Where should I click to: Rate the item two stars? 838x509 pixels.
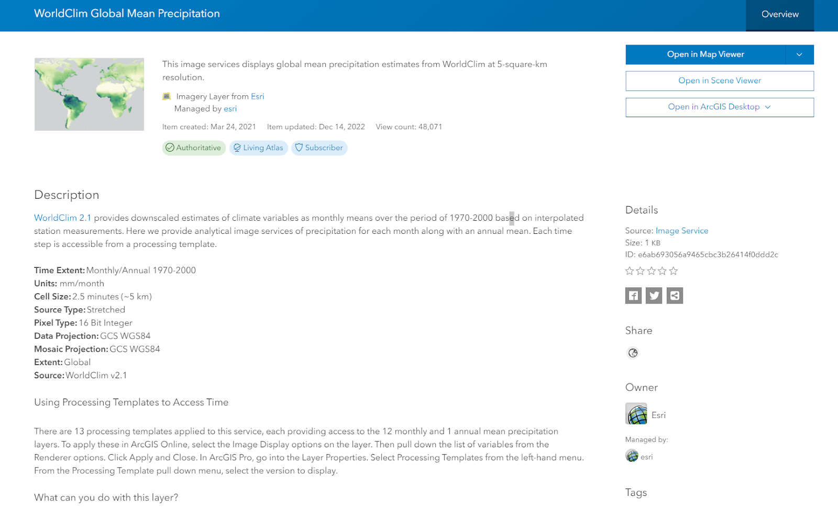coord(640,271)
